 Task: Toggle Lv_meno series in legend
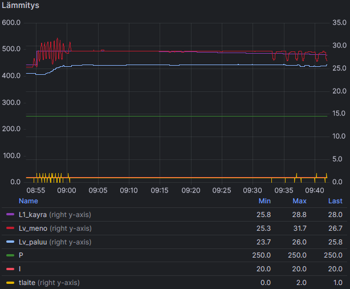[33, 228]
